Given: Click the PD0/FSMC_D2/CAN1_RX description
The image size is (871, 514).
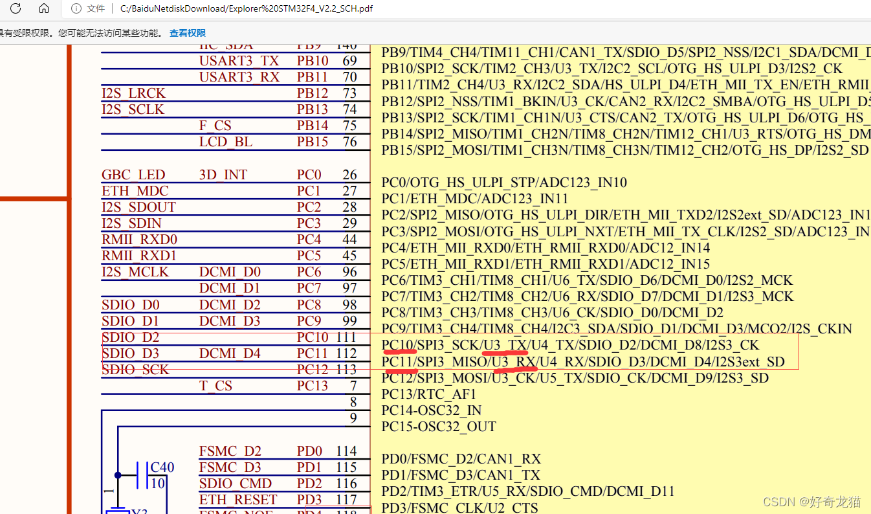Looking at the screenshot, I should (x=461, y=460).
